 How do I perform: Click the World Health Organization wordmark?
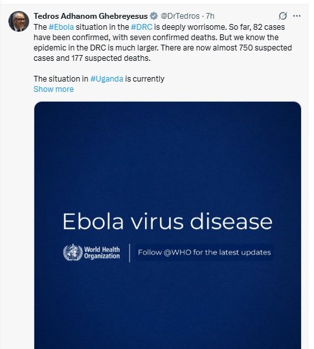(102, 253)
